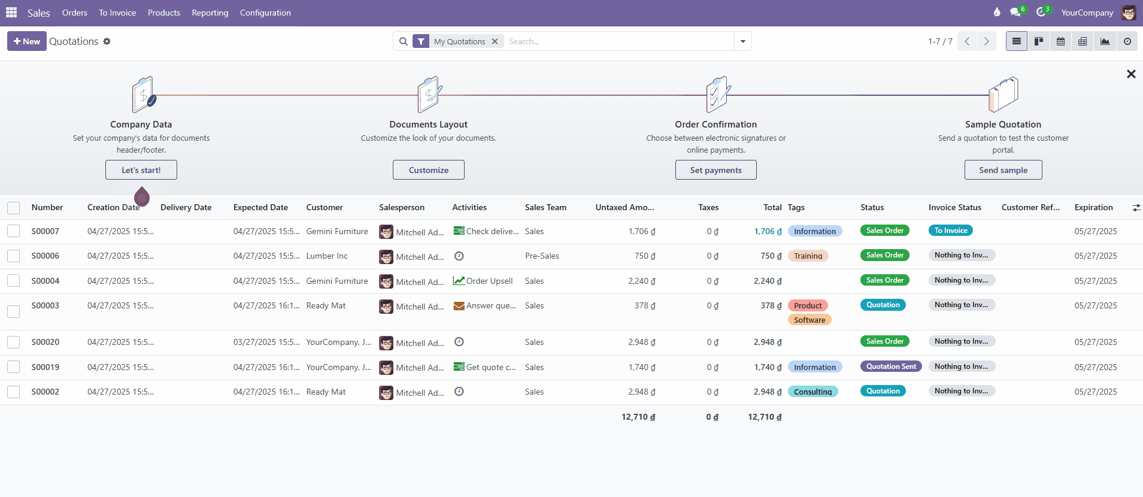This screenshot has width=1143, height=497.
Task: Click the Send sample button
Action: (x=1003, y=170)
